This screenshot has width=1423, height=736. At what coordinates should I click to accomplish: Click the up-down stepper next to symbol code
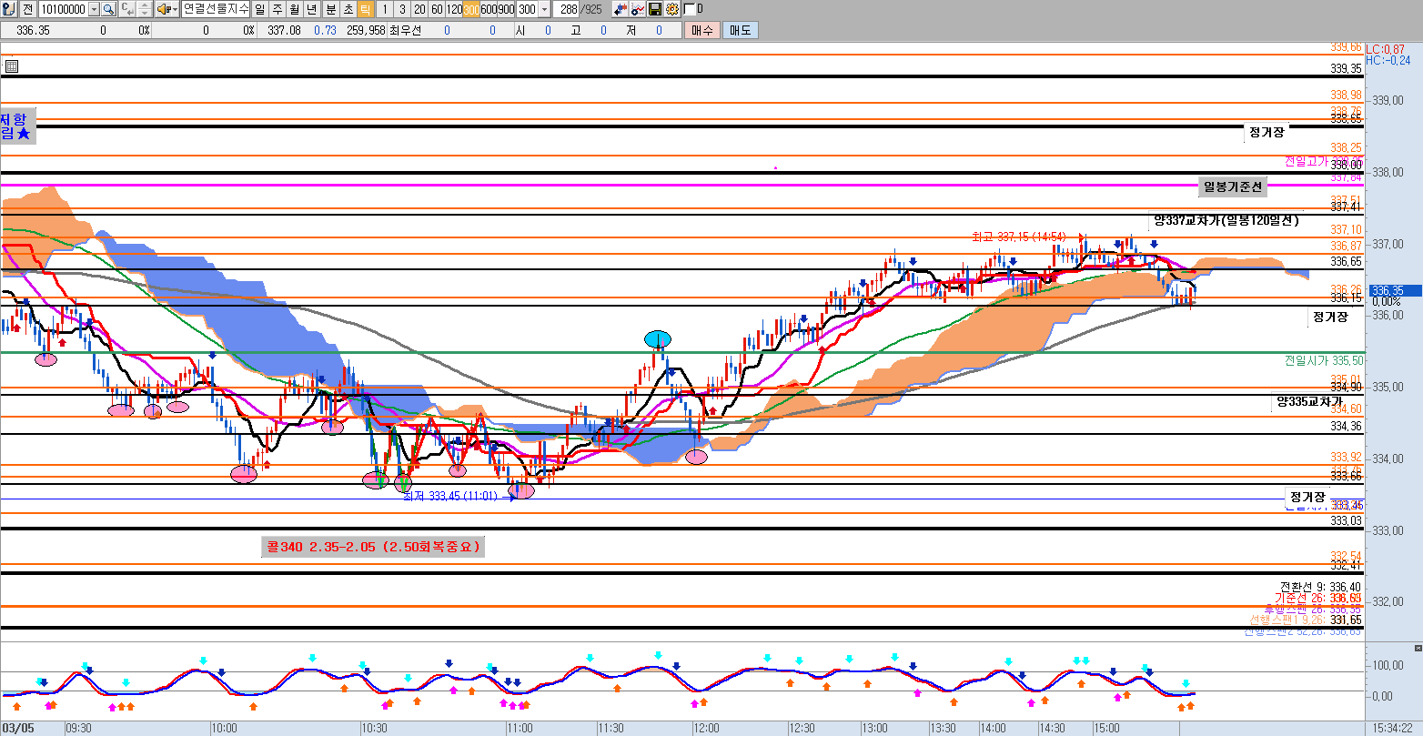pyautogui.click(x=143, y=9)
